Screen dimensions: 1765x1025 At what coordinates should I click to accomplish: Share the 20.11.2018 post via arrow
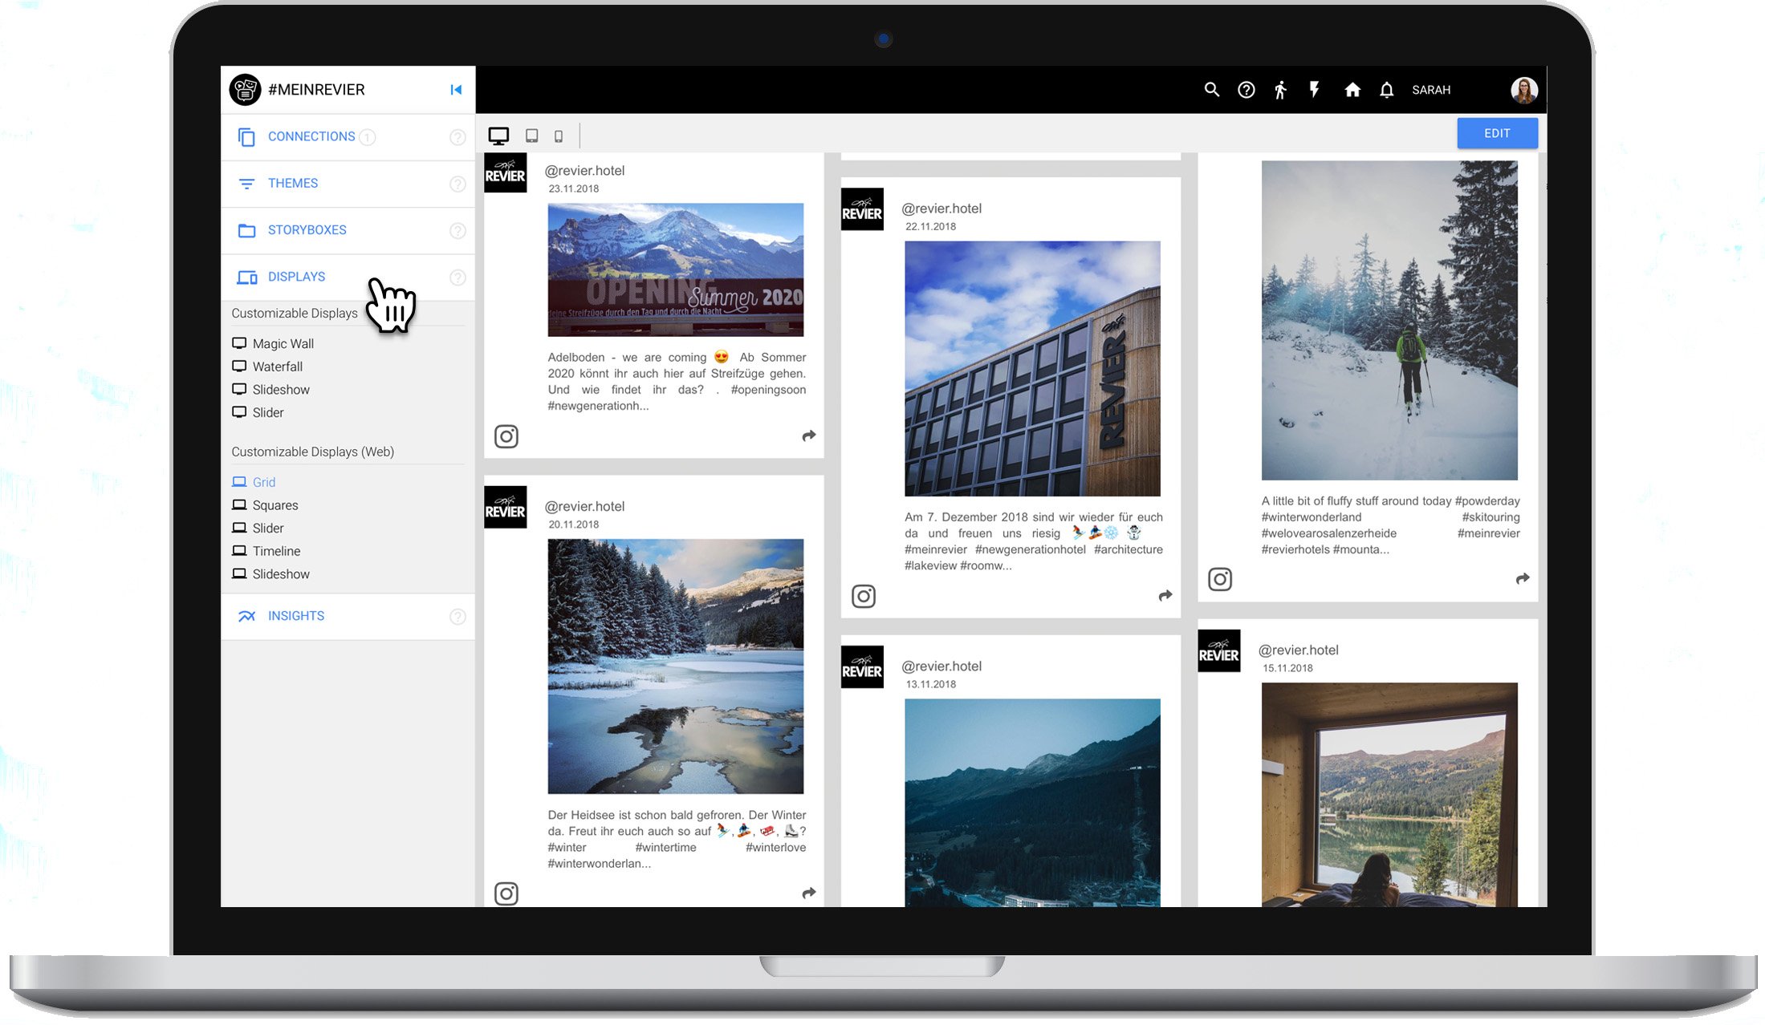(x=808, y=893)
